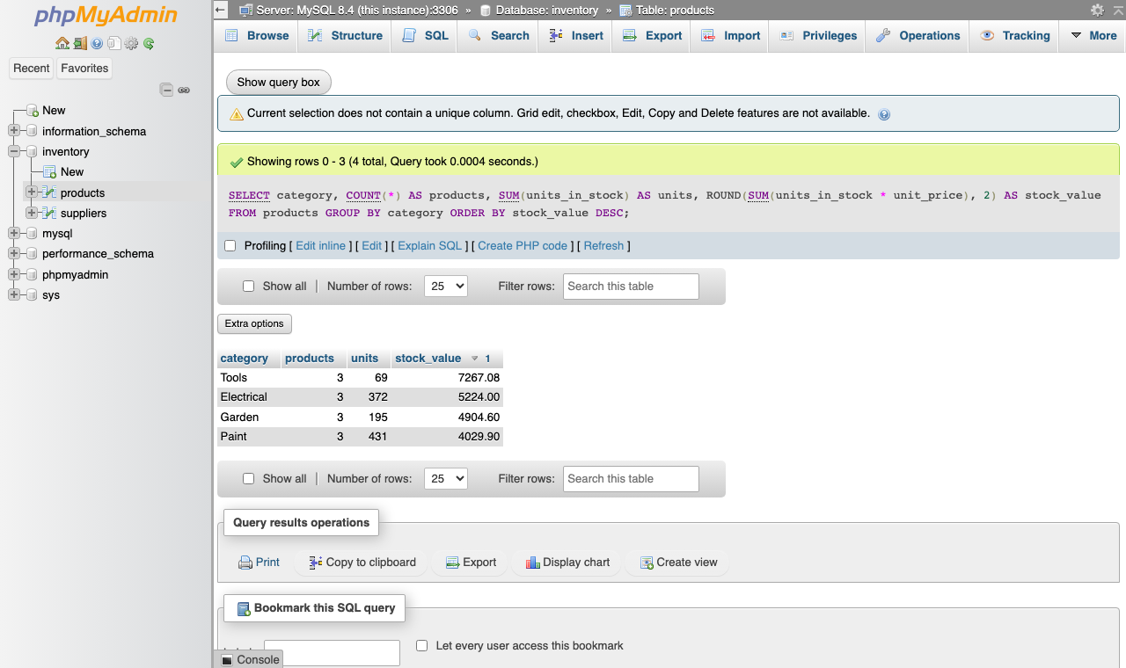Open the Tracking tab
This screenshot has height=668, width=1126.
1014,36
